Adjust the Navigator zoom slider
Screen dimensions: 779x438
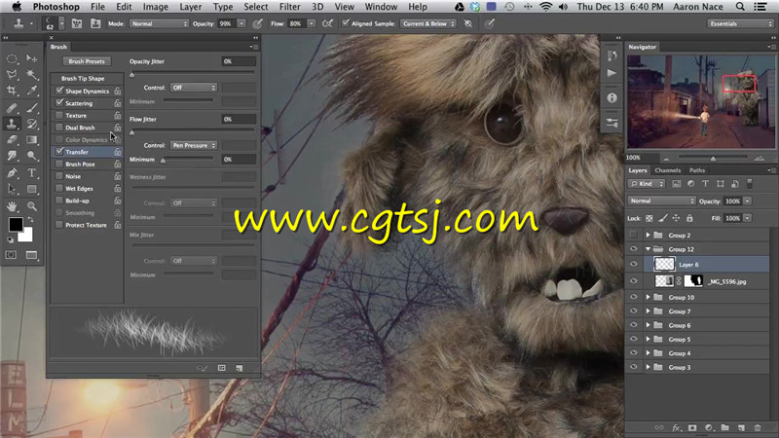pos(713,159)
